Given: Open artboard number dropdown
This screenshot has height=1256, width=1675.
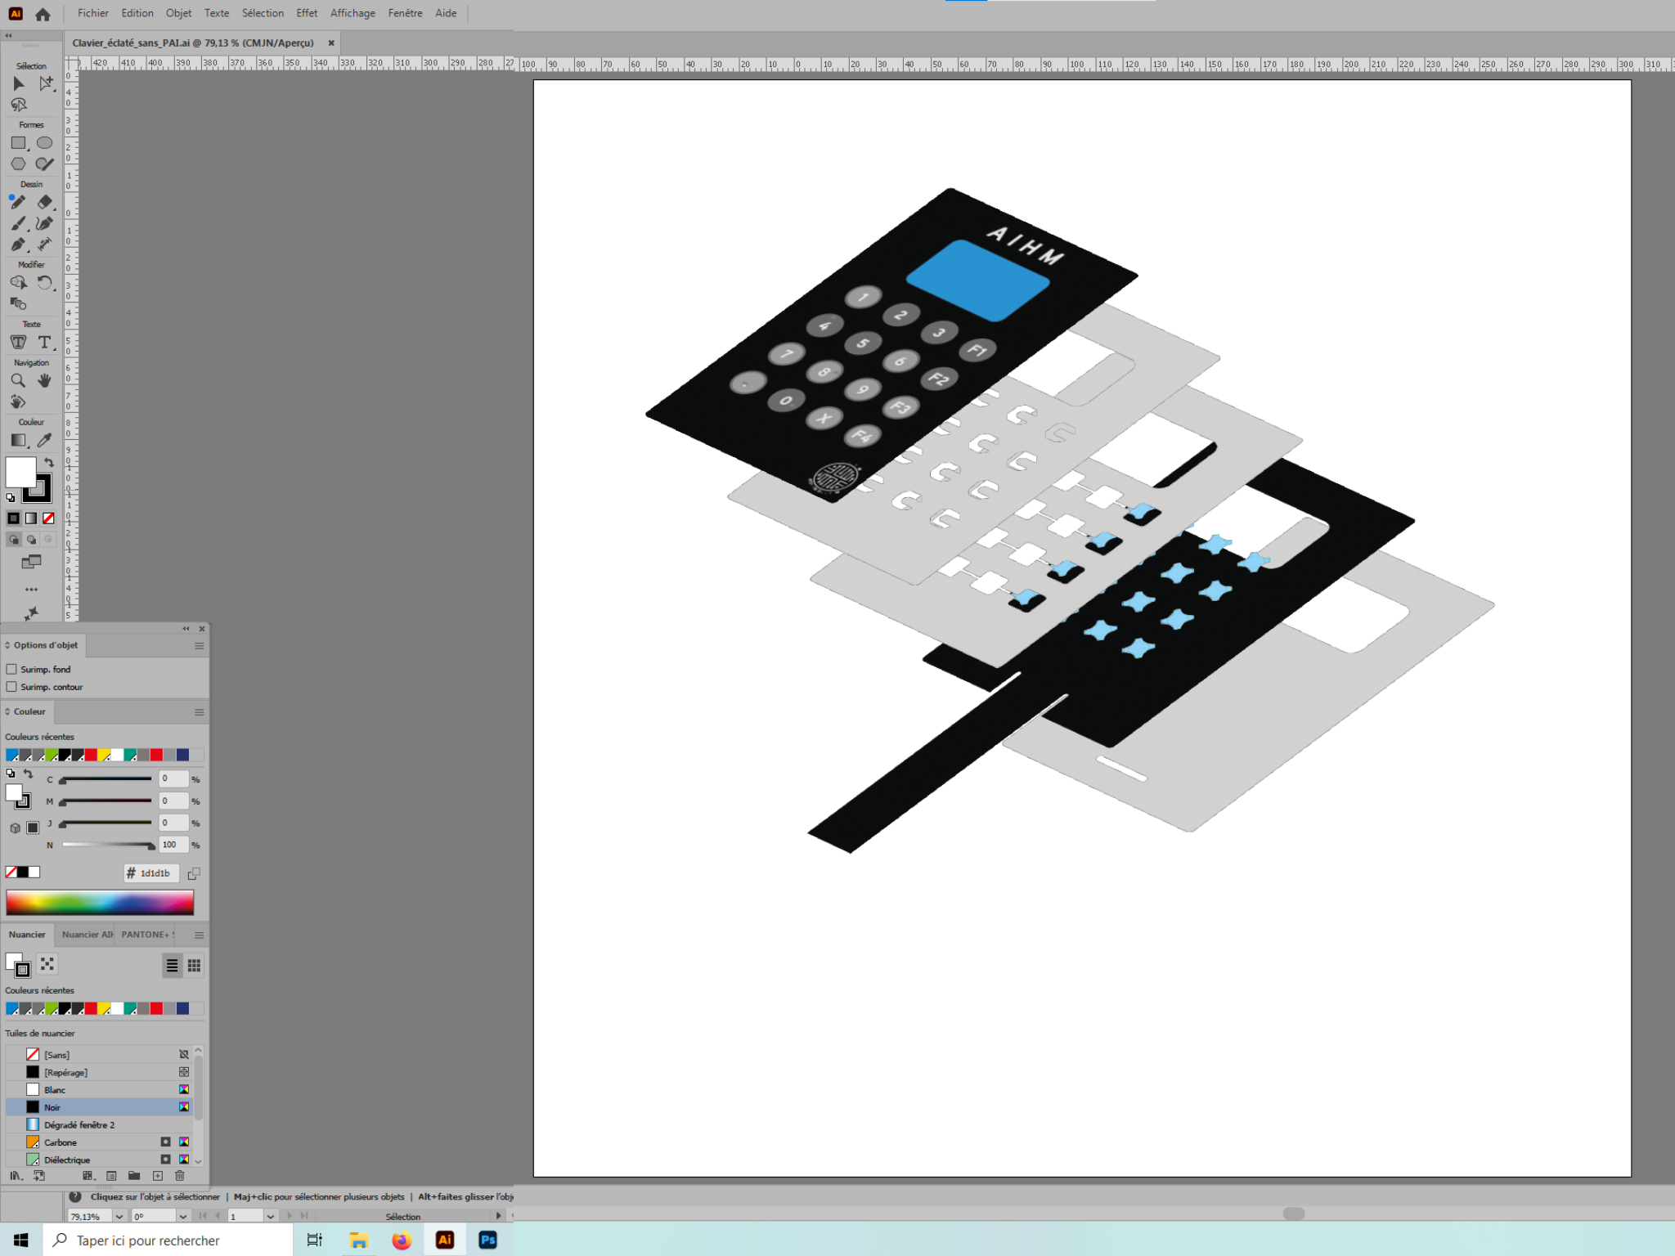Looking at the screenshot, I should click(270, 1217).
